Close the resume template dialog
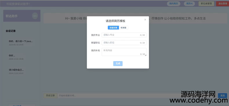Image resolution: width=229 pixels, height=106 pixels. 145,20
